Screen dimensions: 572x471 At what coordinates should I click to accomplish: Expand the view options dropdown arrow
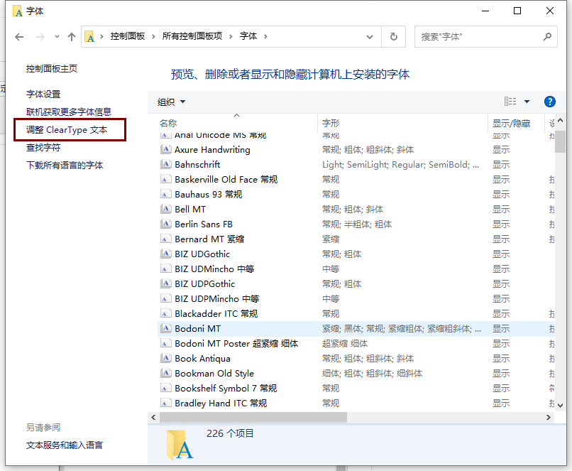tap(527, 102)
